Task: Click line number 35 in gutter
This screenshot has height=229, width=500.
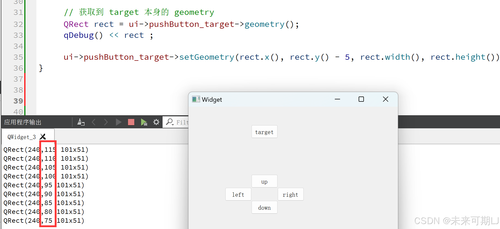Action: pyautogui.click(x=18, y=57)
